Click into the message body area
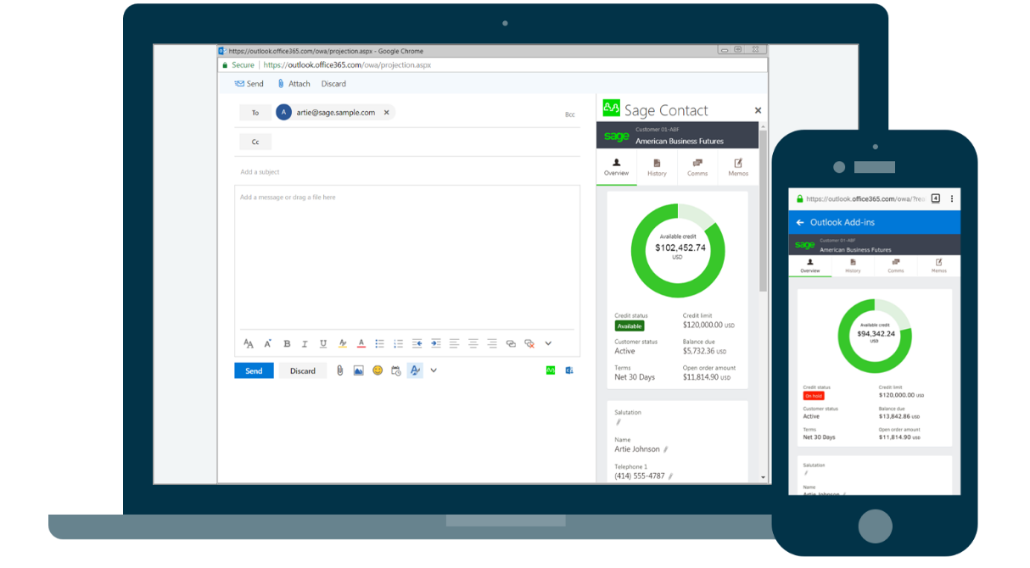The height and width of the screenshot is (568, 1030). (x=407, y=258)
